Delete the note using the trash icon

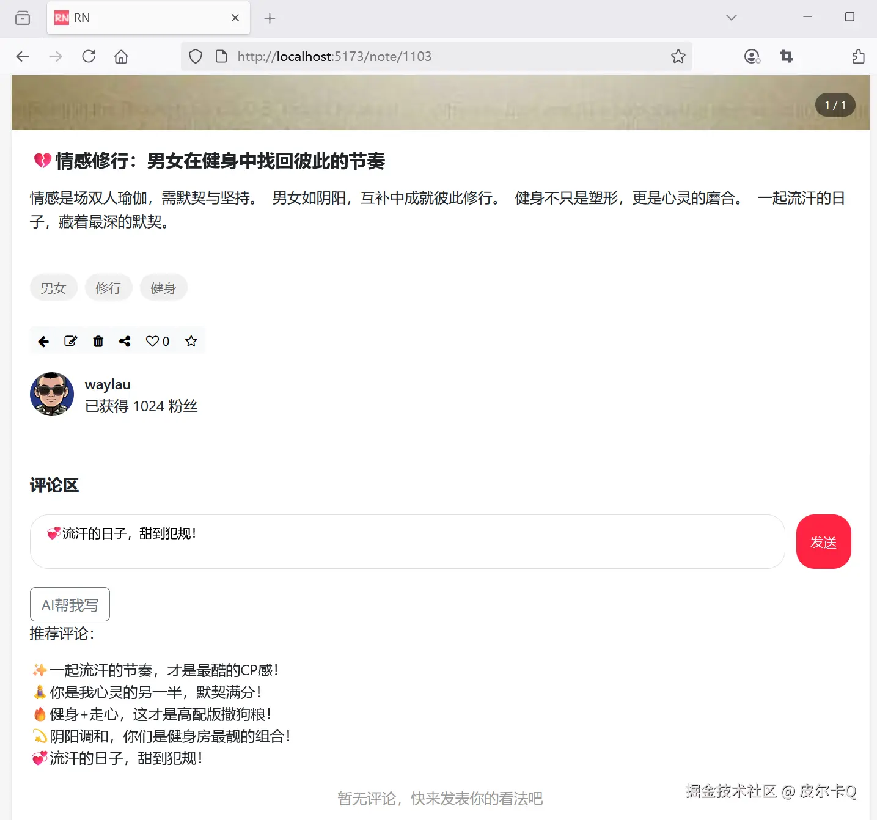98,341
